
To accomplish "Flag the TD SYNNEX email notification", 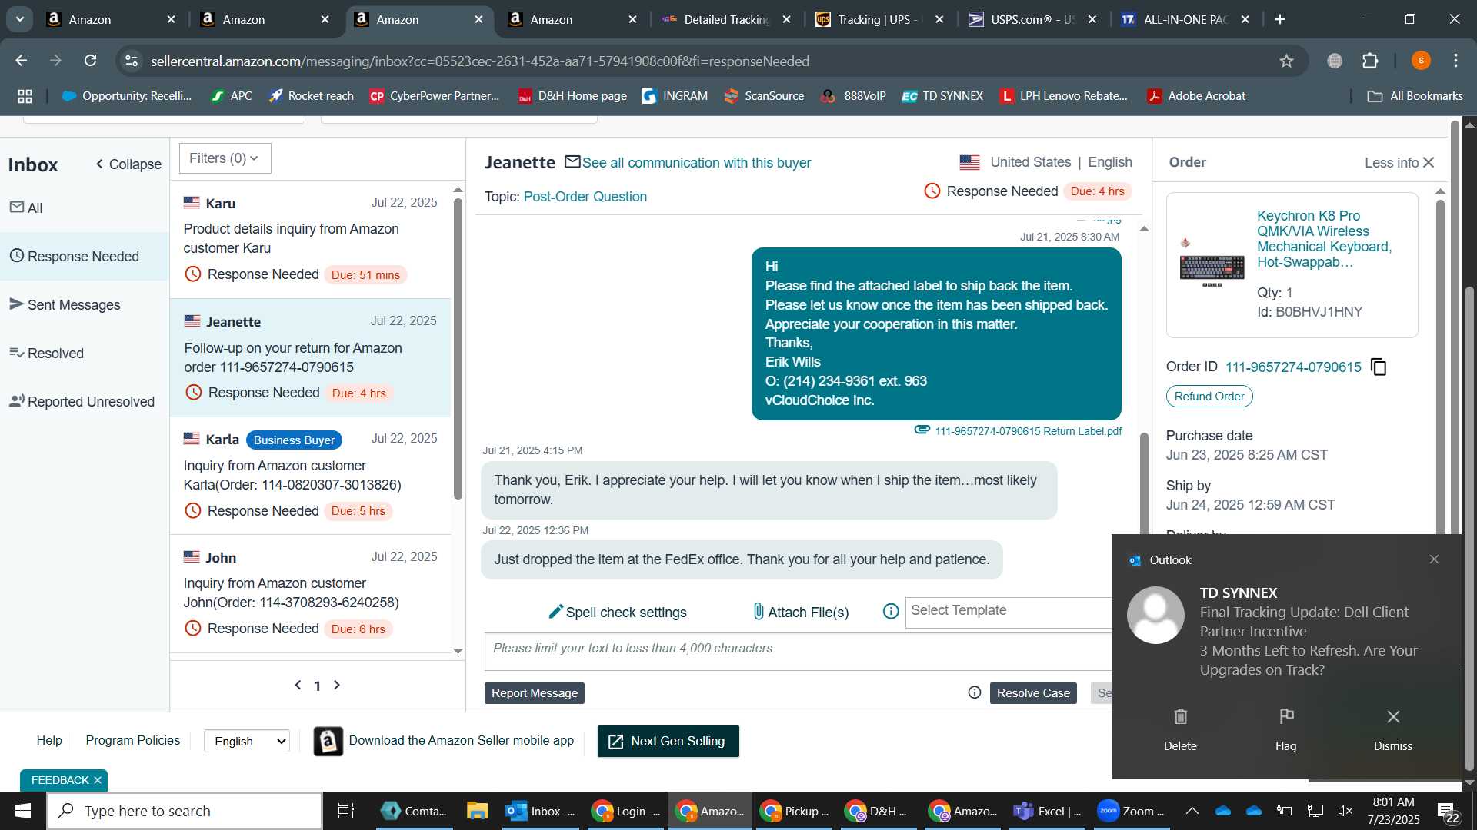I will coord(1286,729).
